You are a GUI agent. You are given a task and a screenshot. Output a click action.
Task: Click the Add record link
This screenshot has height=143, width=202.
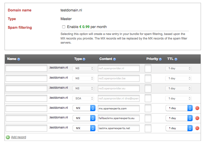[18, 137]
